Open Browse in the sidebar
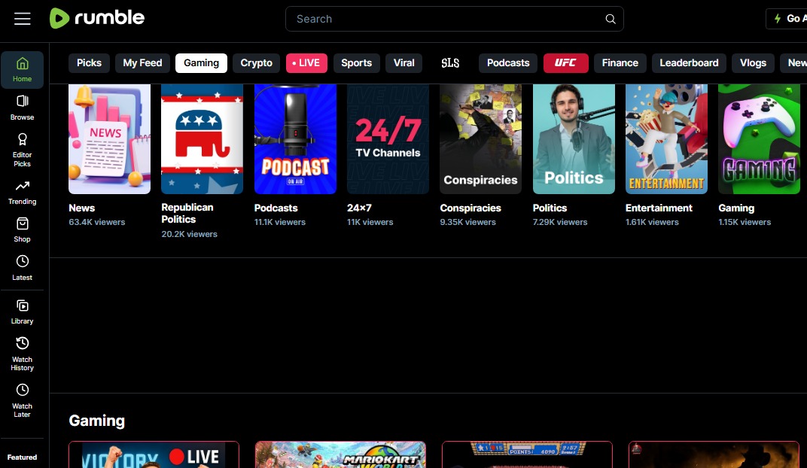The height and width of the screenshot is (468, 807). point(22,107)
